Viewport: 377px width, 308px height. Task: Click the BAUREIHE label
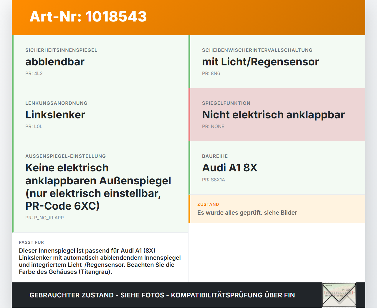(x=215, y=156)
